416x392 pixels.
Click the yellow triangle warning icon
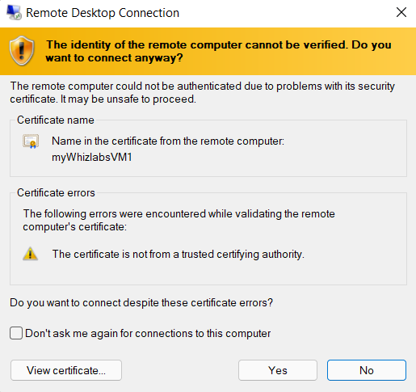pyautogui.click(x=30, y=254)
